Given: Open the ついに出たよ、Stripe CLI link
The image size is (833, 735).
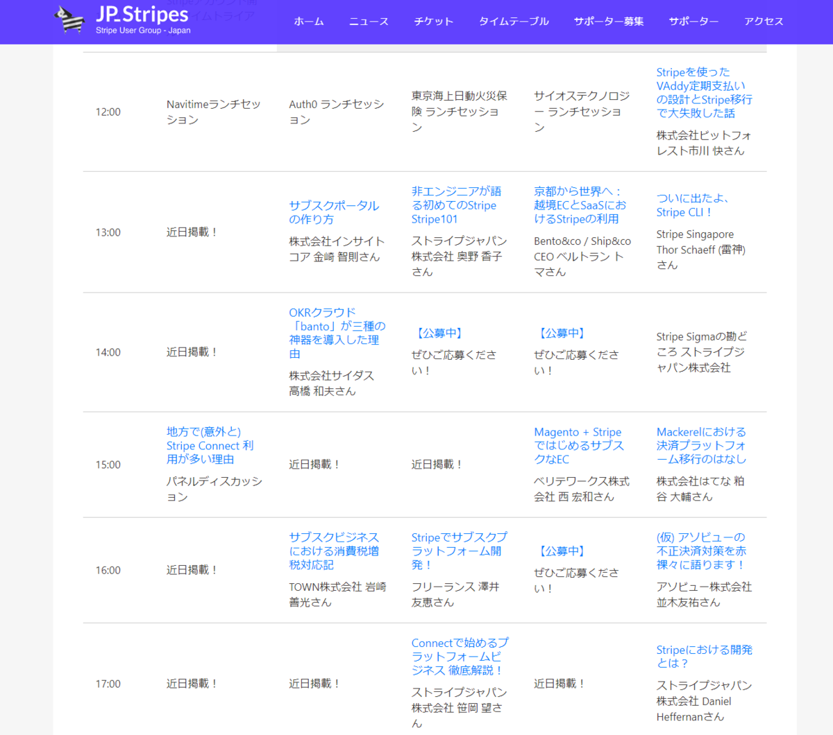Looking at the screenshot, I should click(x=693, y=205).
